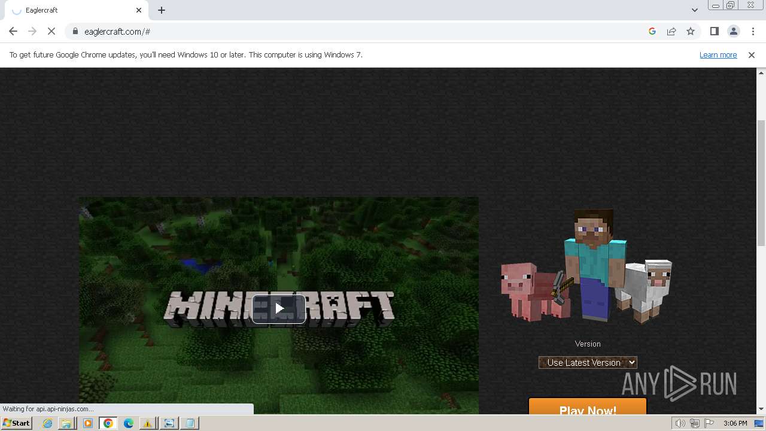The width and height of the screenshot is (766, 431).
Task: Click the volume speaker tray icon
Action: click(x=680, y=423)
